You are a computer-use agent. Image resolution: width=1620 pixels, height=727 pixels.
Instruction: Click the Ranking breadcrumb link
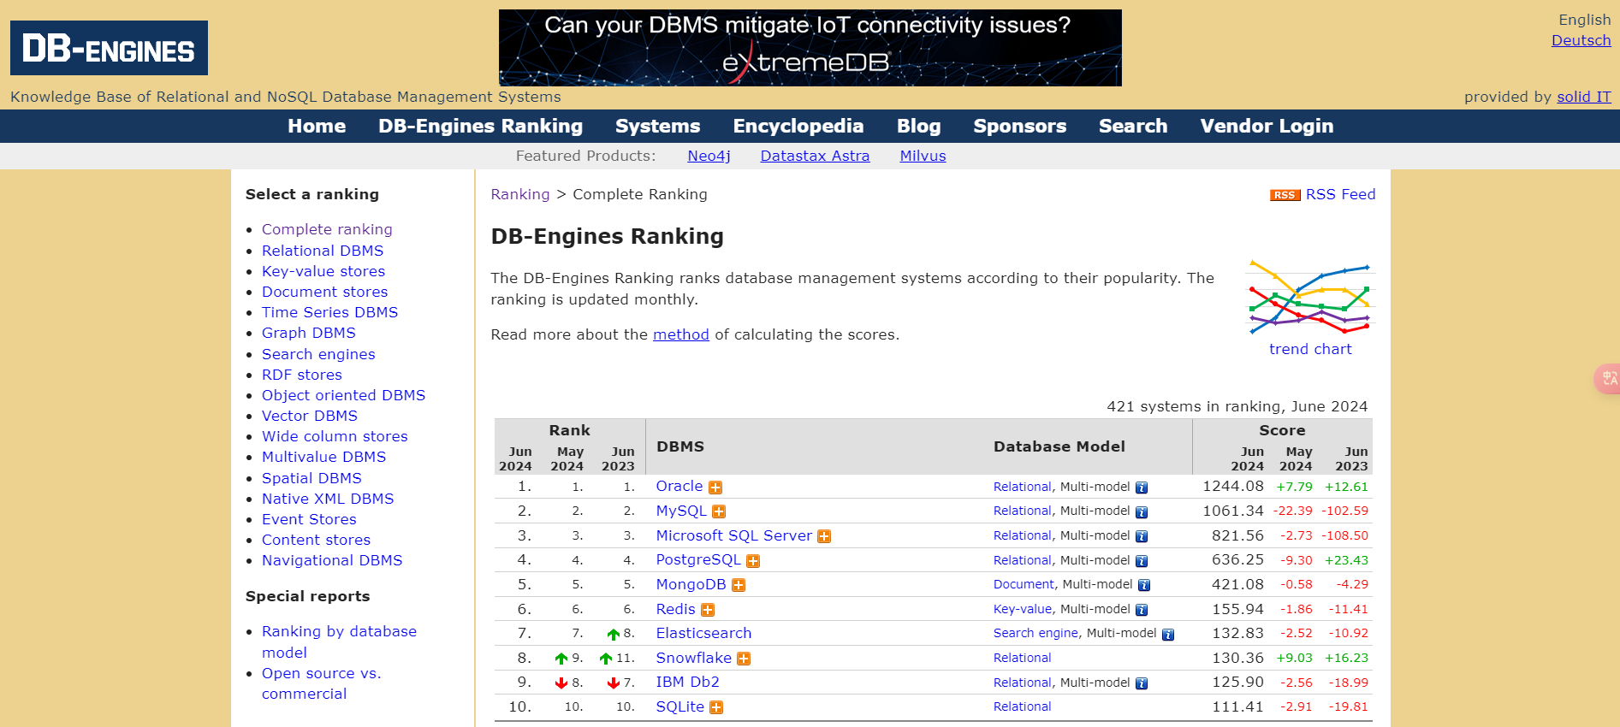[520, 194]
